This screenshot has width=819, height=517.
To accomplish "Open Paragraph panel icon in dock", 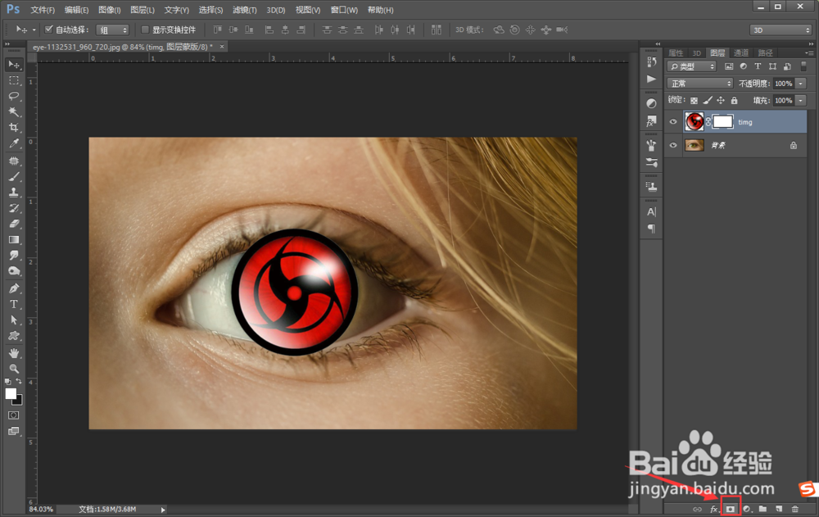I will point(651,229).
